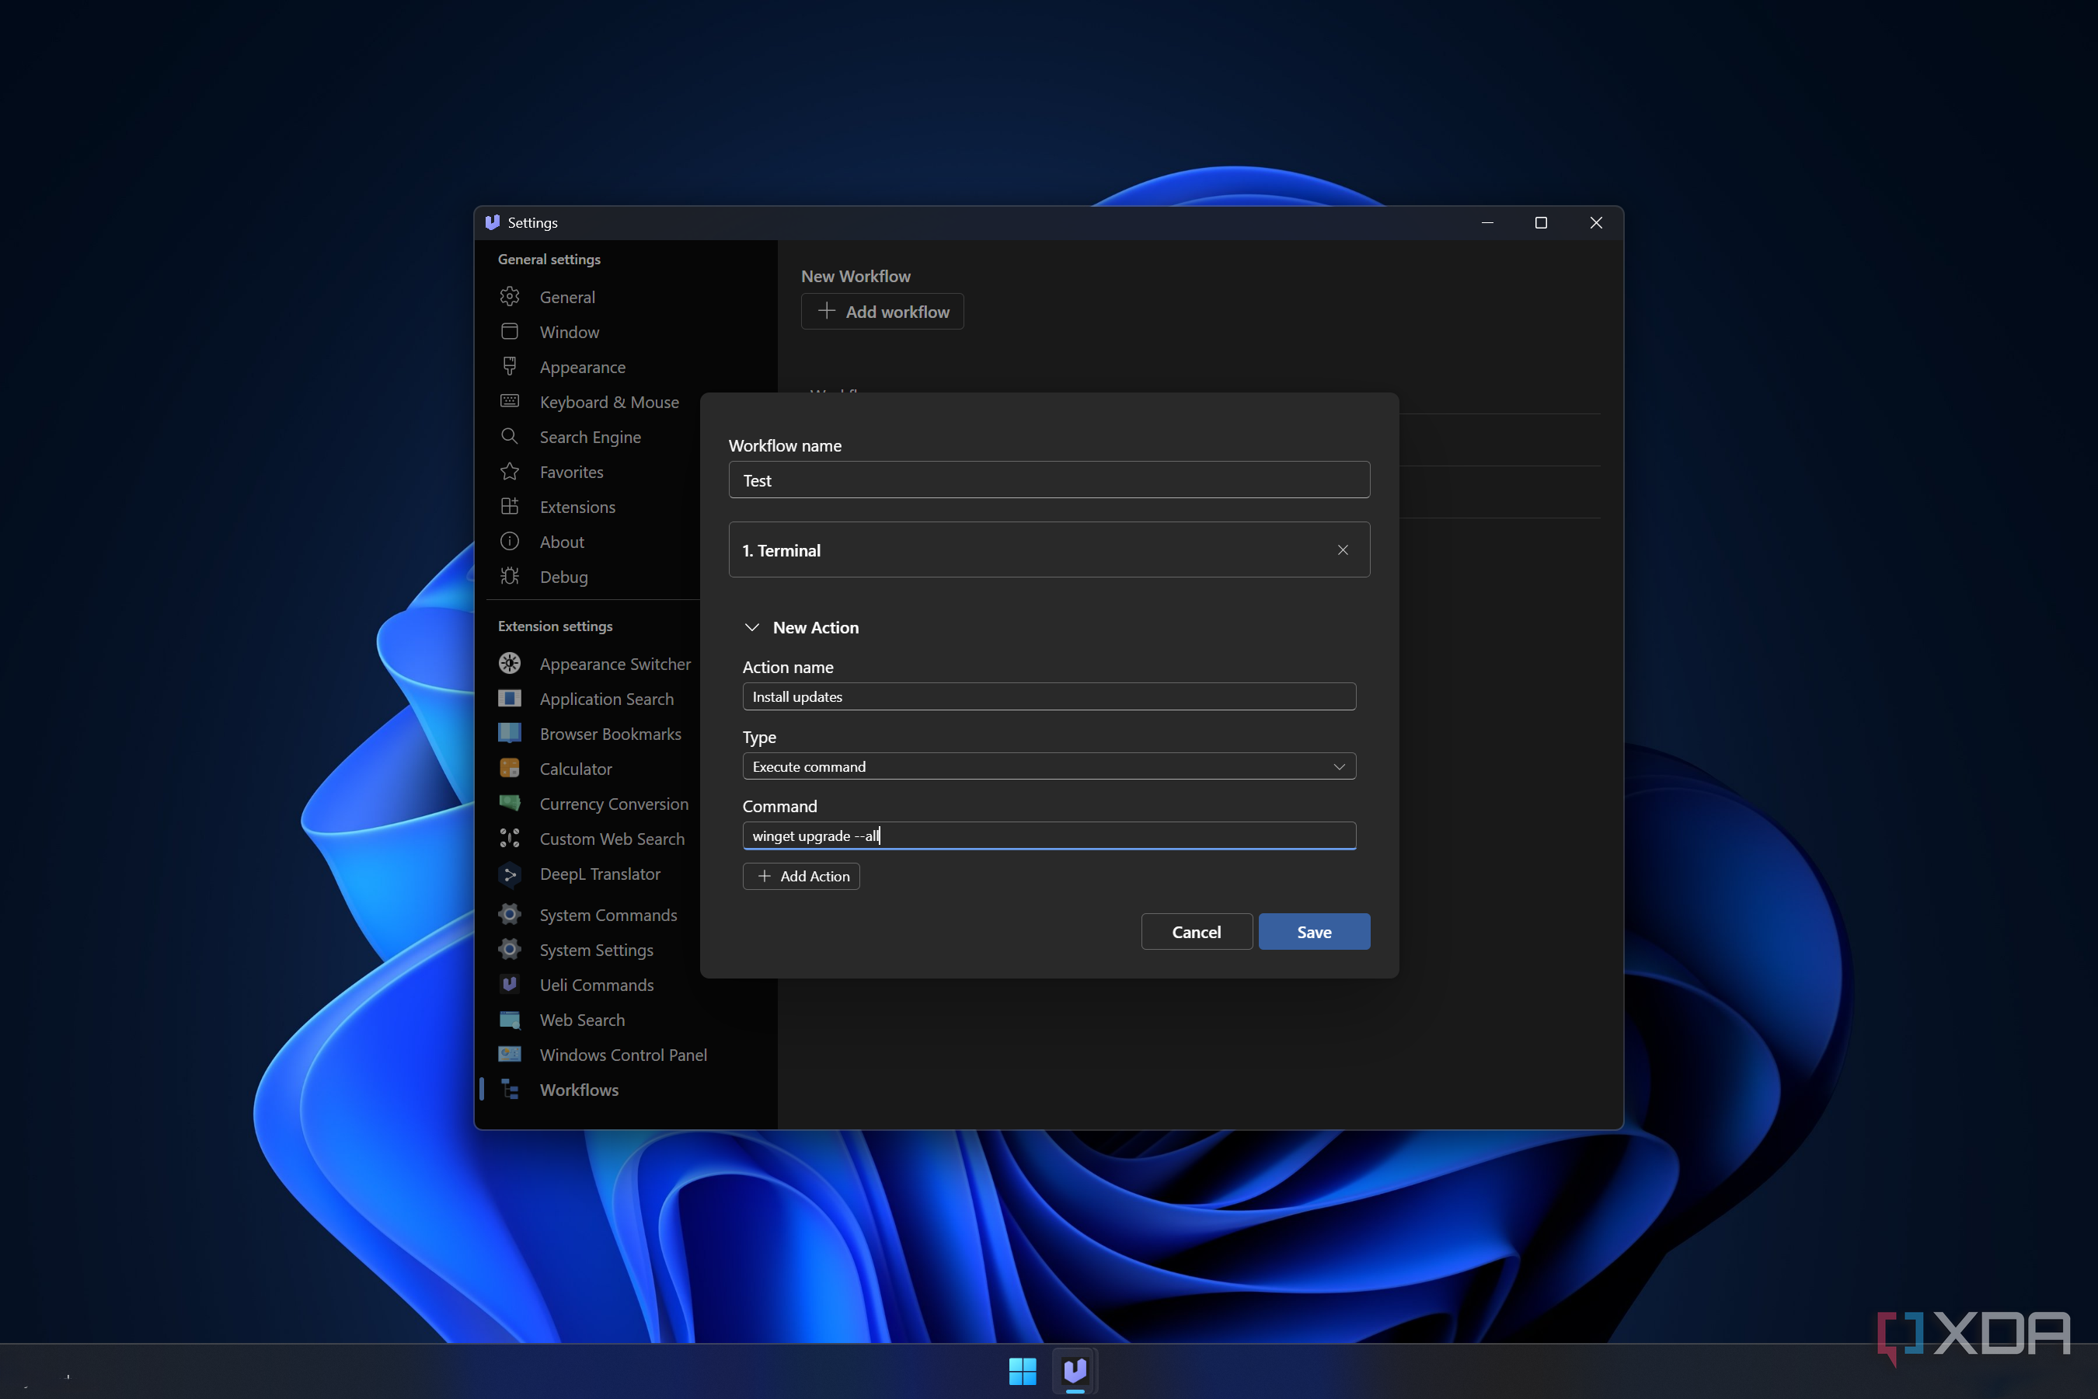Click the Extensions grid icon
The image size is (2098, 1399).
(x=509, y=506)
